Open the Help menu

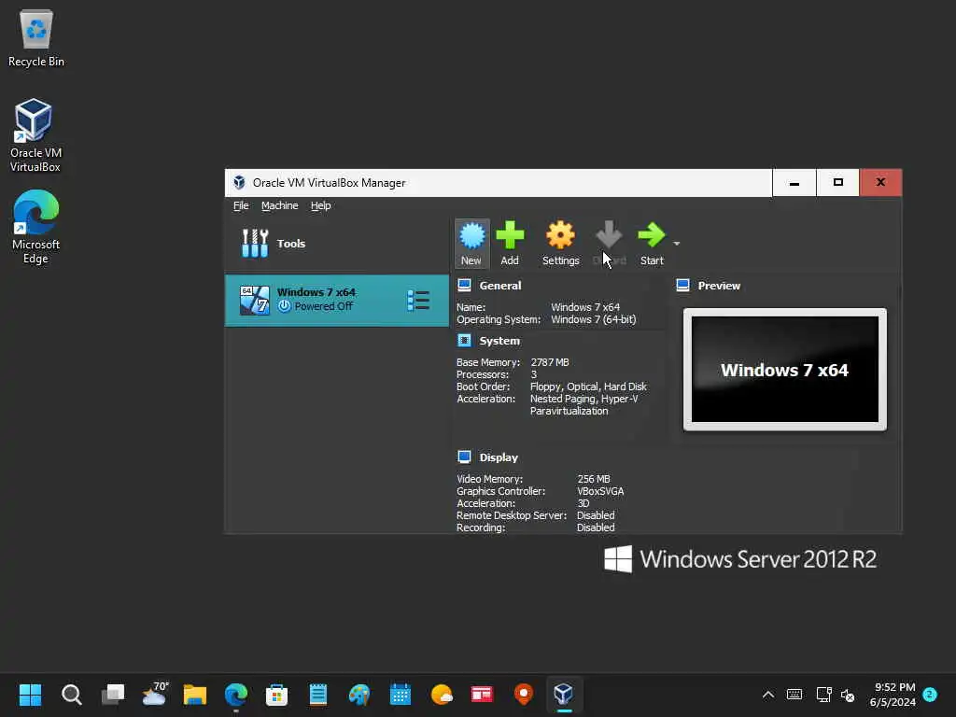click(321, 205)
